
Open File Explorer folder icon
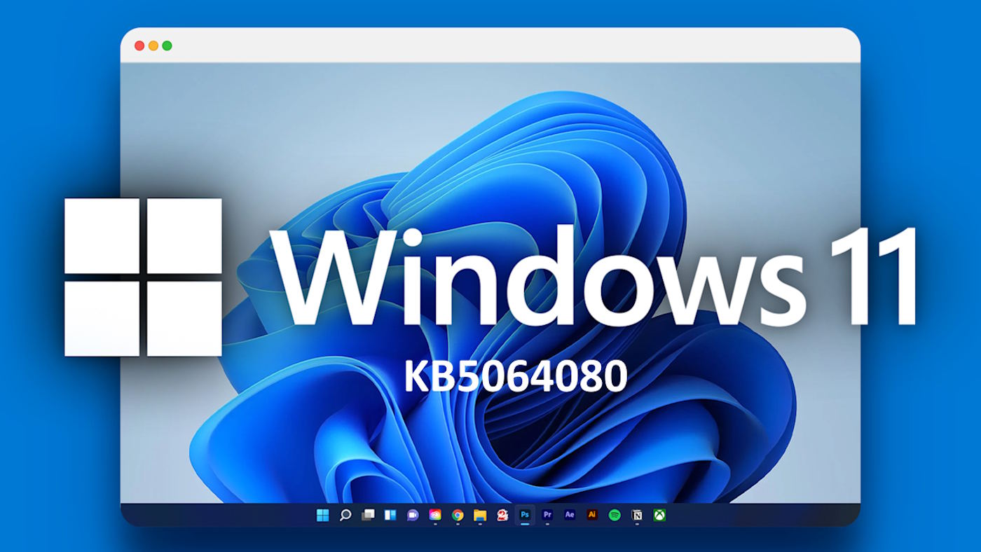click(480, 516)
